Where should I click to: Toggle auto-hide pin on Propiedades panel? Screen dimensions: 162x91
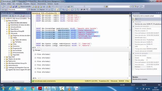[159, 13]
